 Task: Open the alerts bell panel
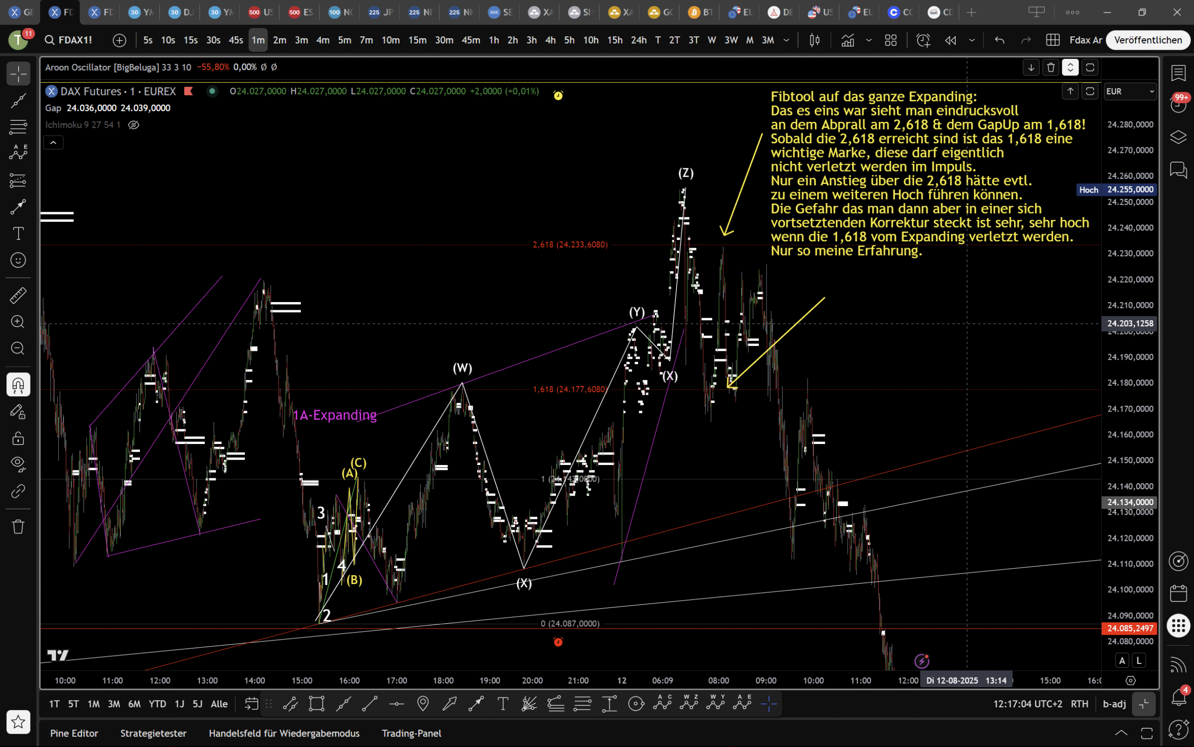coord(1179,697)
